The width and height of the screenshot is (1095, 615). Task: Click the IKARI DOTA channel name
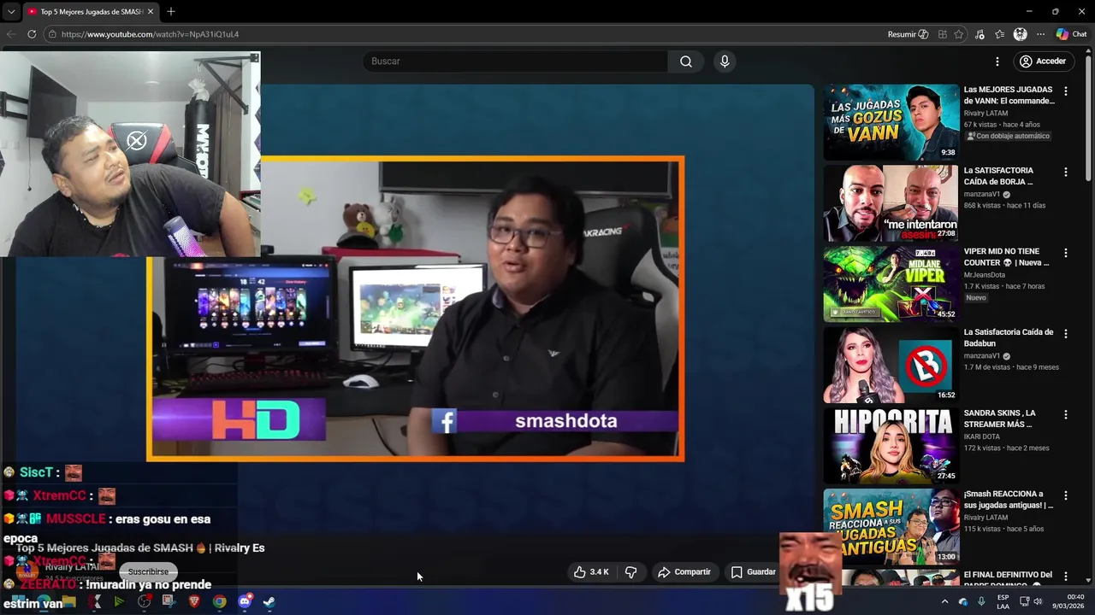pyautogui.click(x=982, y=436)
